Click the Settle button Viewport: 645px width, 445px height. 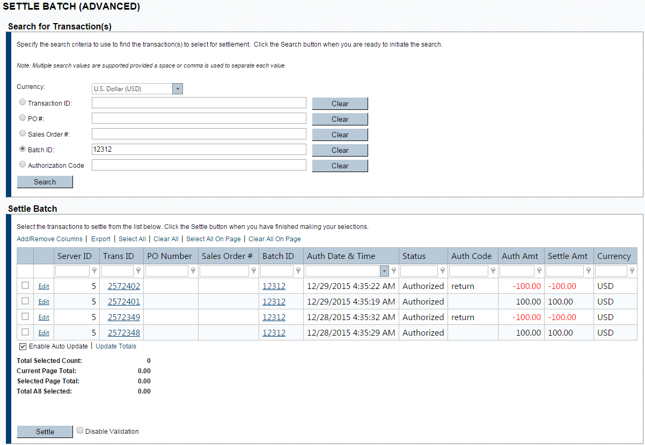click(x=45, y=432)
